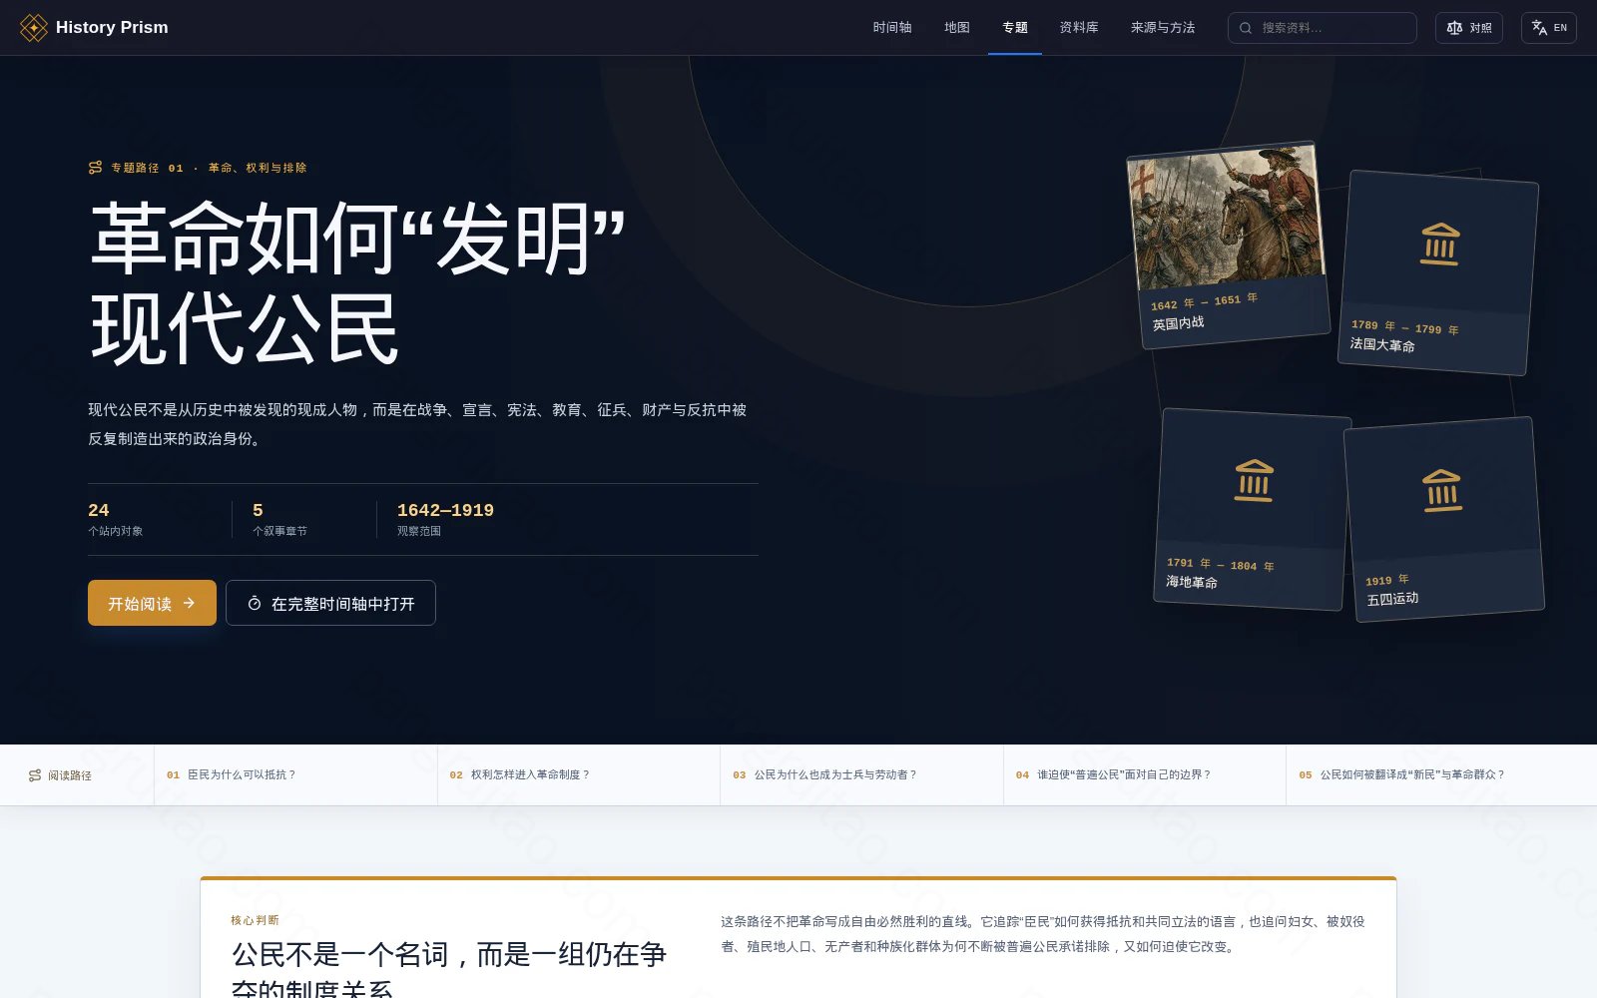Open the 五四运动 card title
The image size is (1597, 998).
pyautogui.click(x=1392, y=599)
